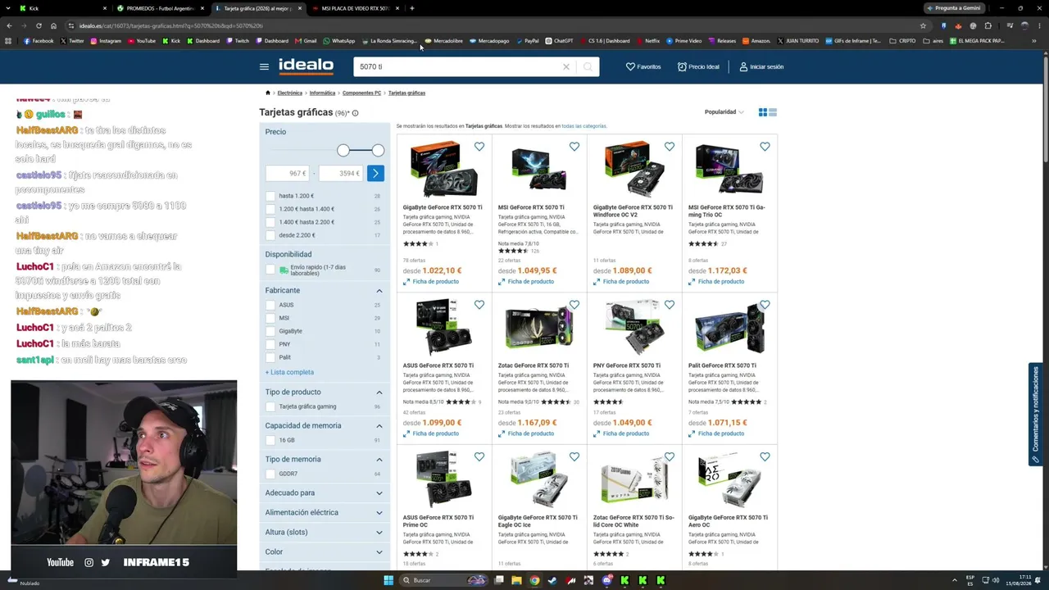This screenshot has width=1049, height=590.
Task: Expand the Altura (slots) section
Action: [379, 533]
